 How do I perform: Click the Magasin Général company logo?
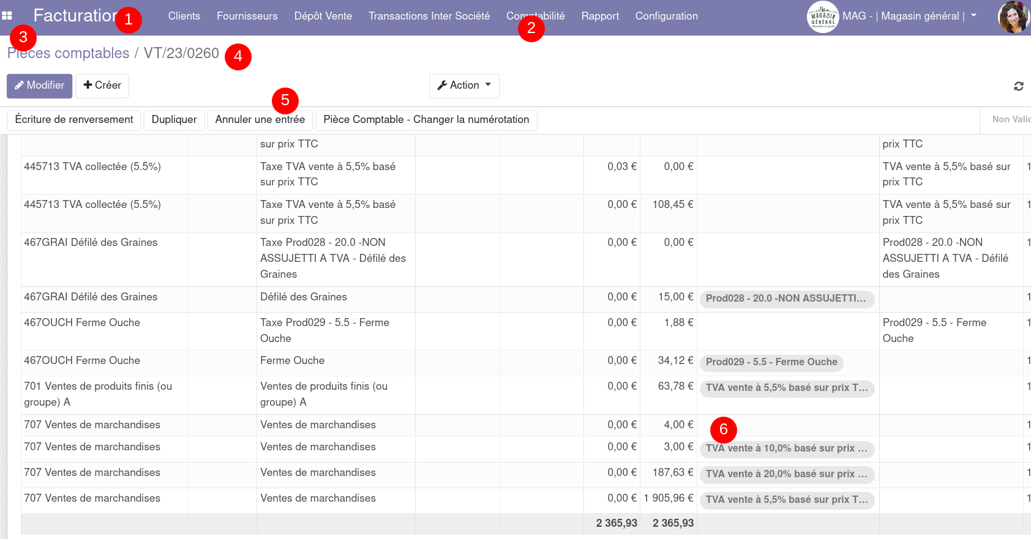(822, 17)
